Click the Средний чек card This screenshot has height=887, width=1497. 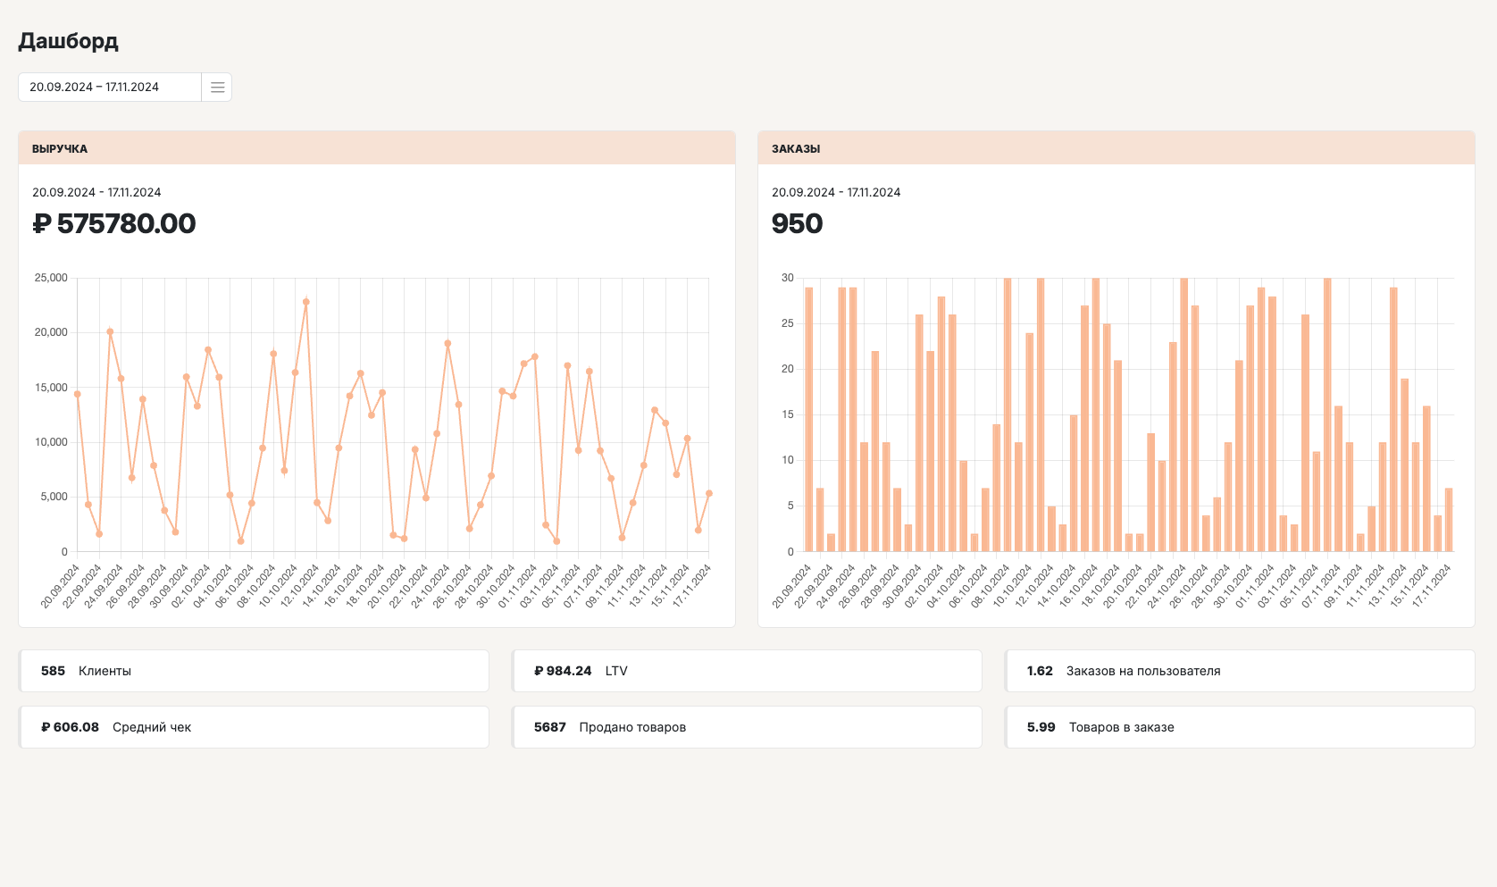pyautogui.click(x=254, y=727)
